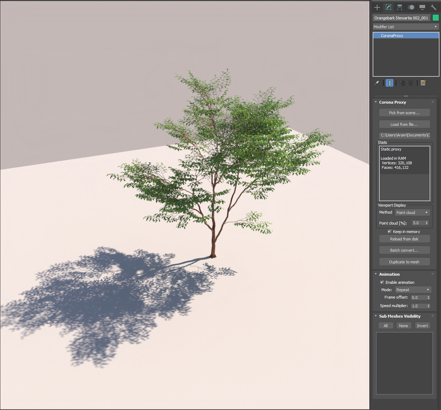Open the animation Mode dropdown
441x410 pixels.
413,290
